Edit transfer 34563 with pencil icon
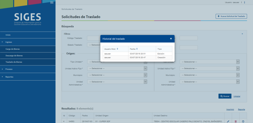Viewport: 253px width, 123px height. pos(228,121)
